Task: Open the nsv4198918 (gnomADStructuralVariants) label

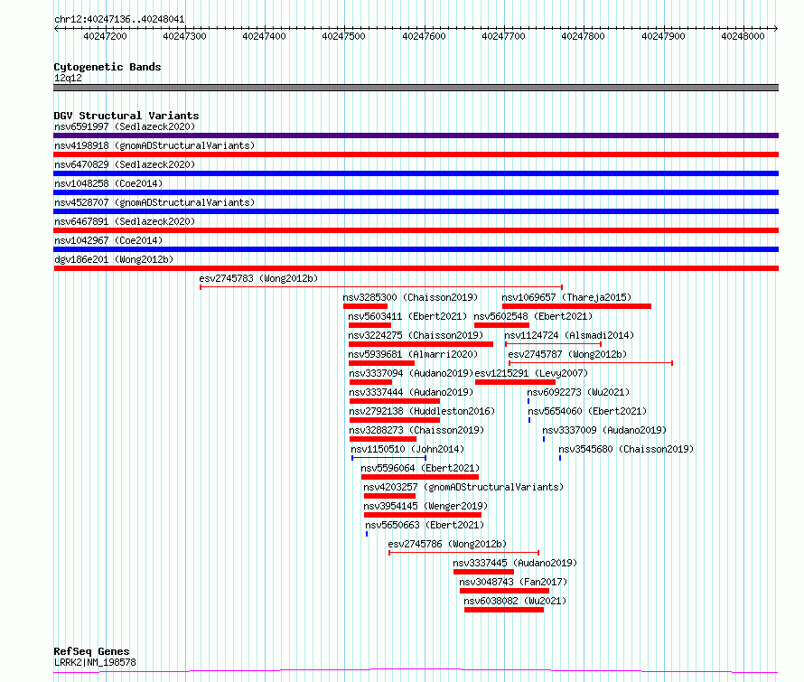Action: (x=154, y=145)
